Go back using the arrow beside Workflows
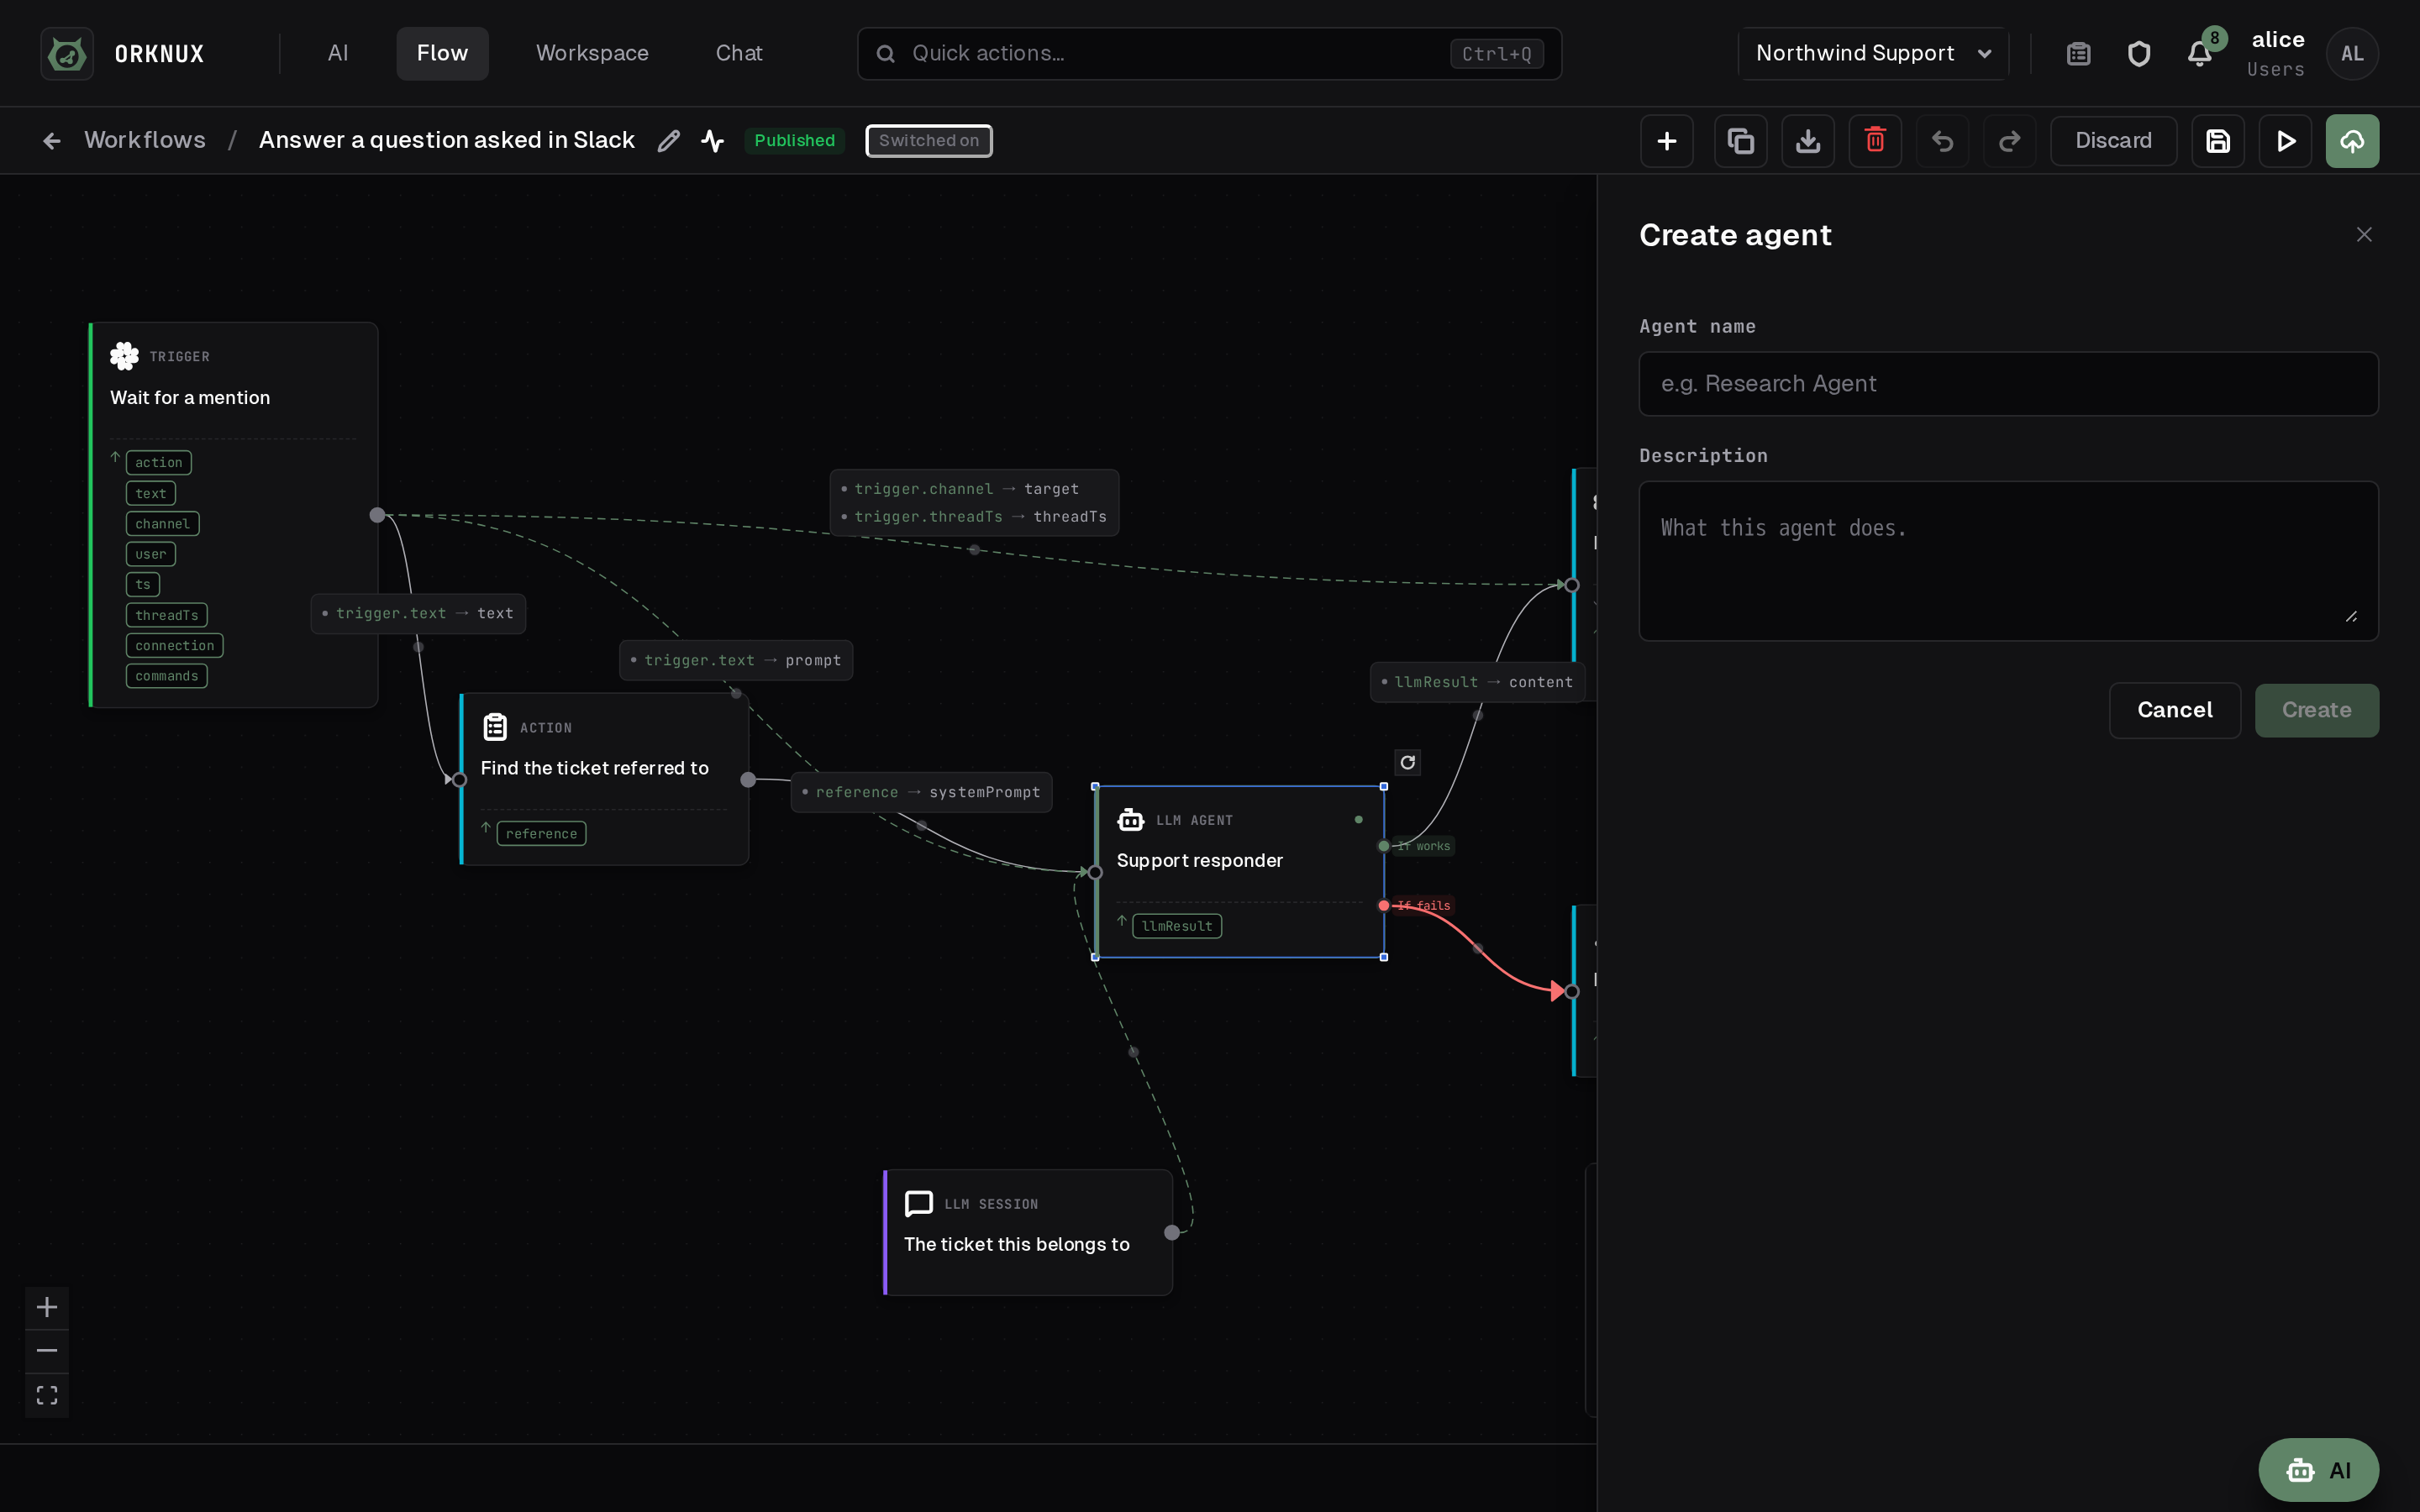Image resolution: width=2420 pixels, height=1512 pixels. 52,141
